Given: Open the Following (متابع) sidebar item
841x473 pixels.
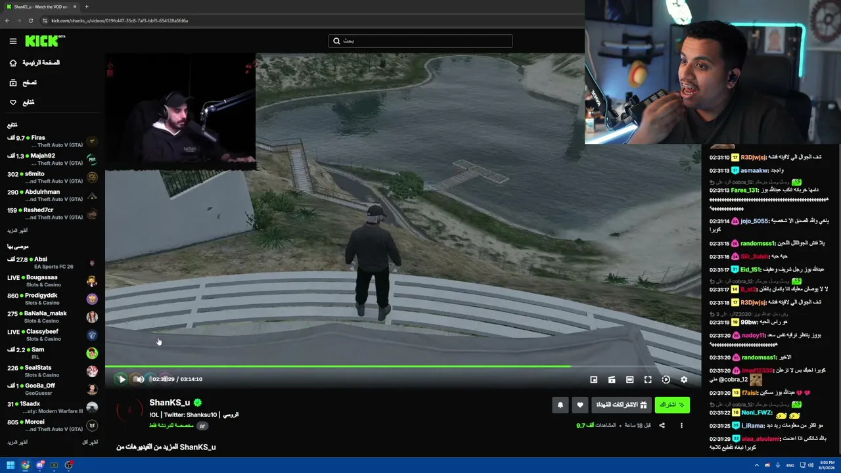Looking at the screenshot, I should click(22, 102).
